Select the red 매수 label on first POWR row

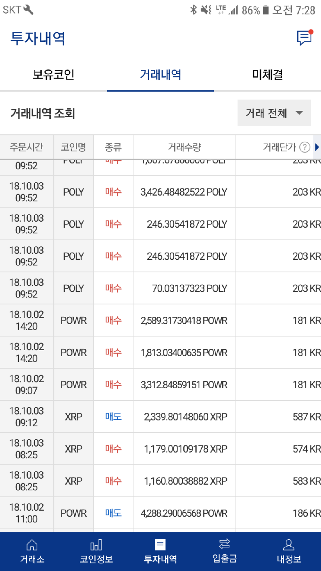click(113, 320)
